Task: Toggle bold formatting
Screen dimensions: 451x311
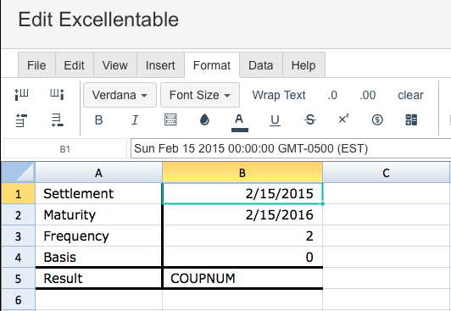Action: point(98,119)
